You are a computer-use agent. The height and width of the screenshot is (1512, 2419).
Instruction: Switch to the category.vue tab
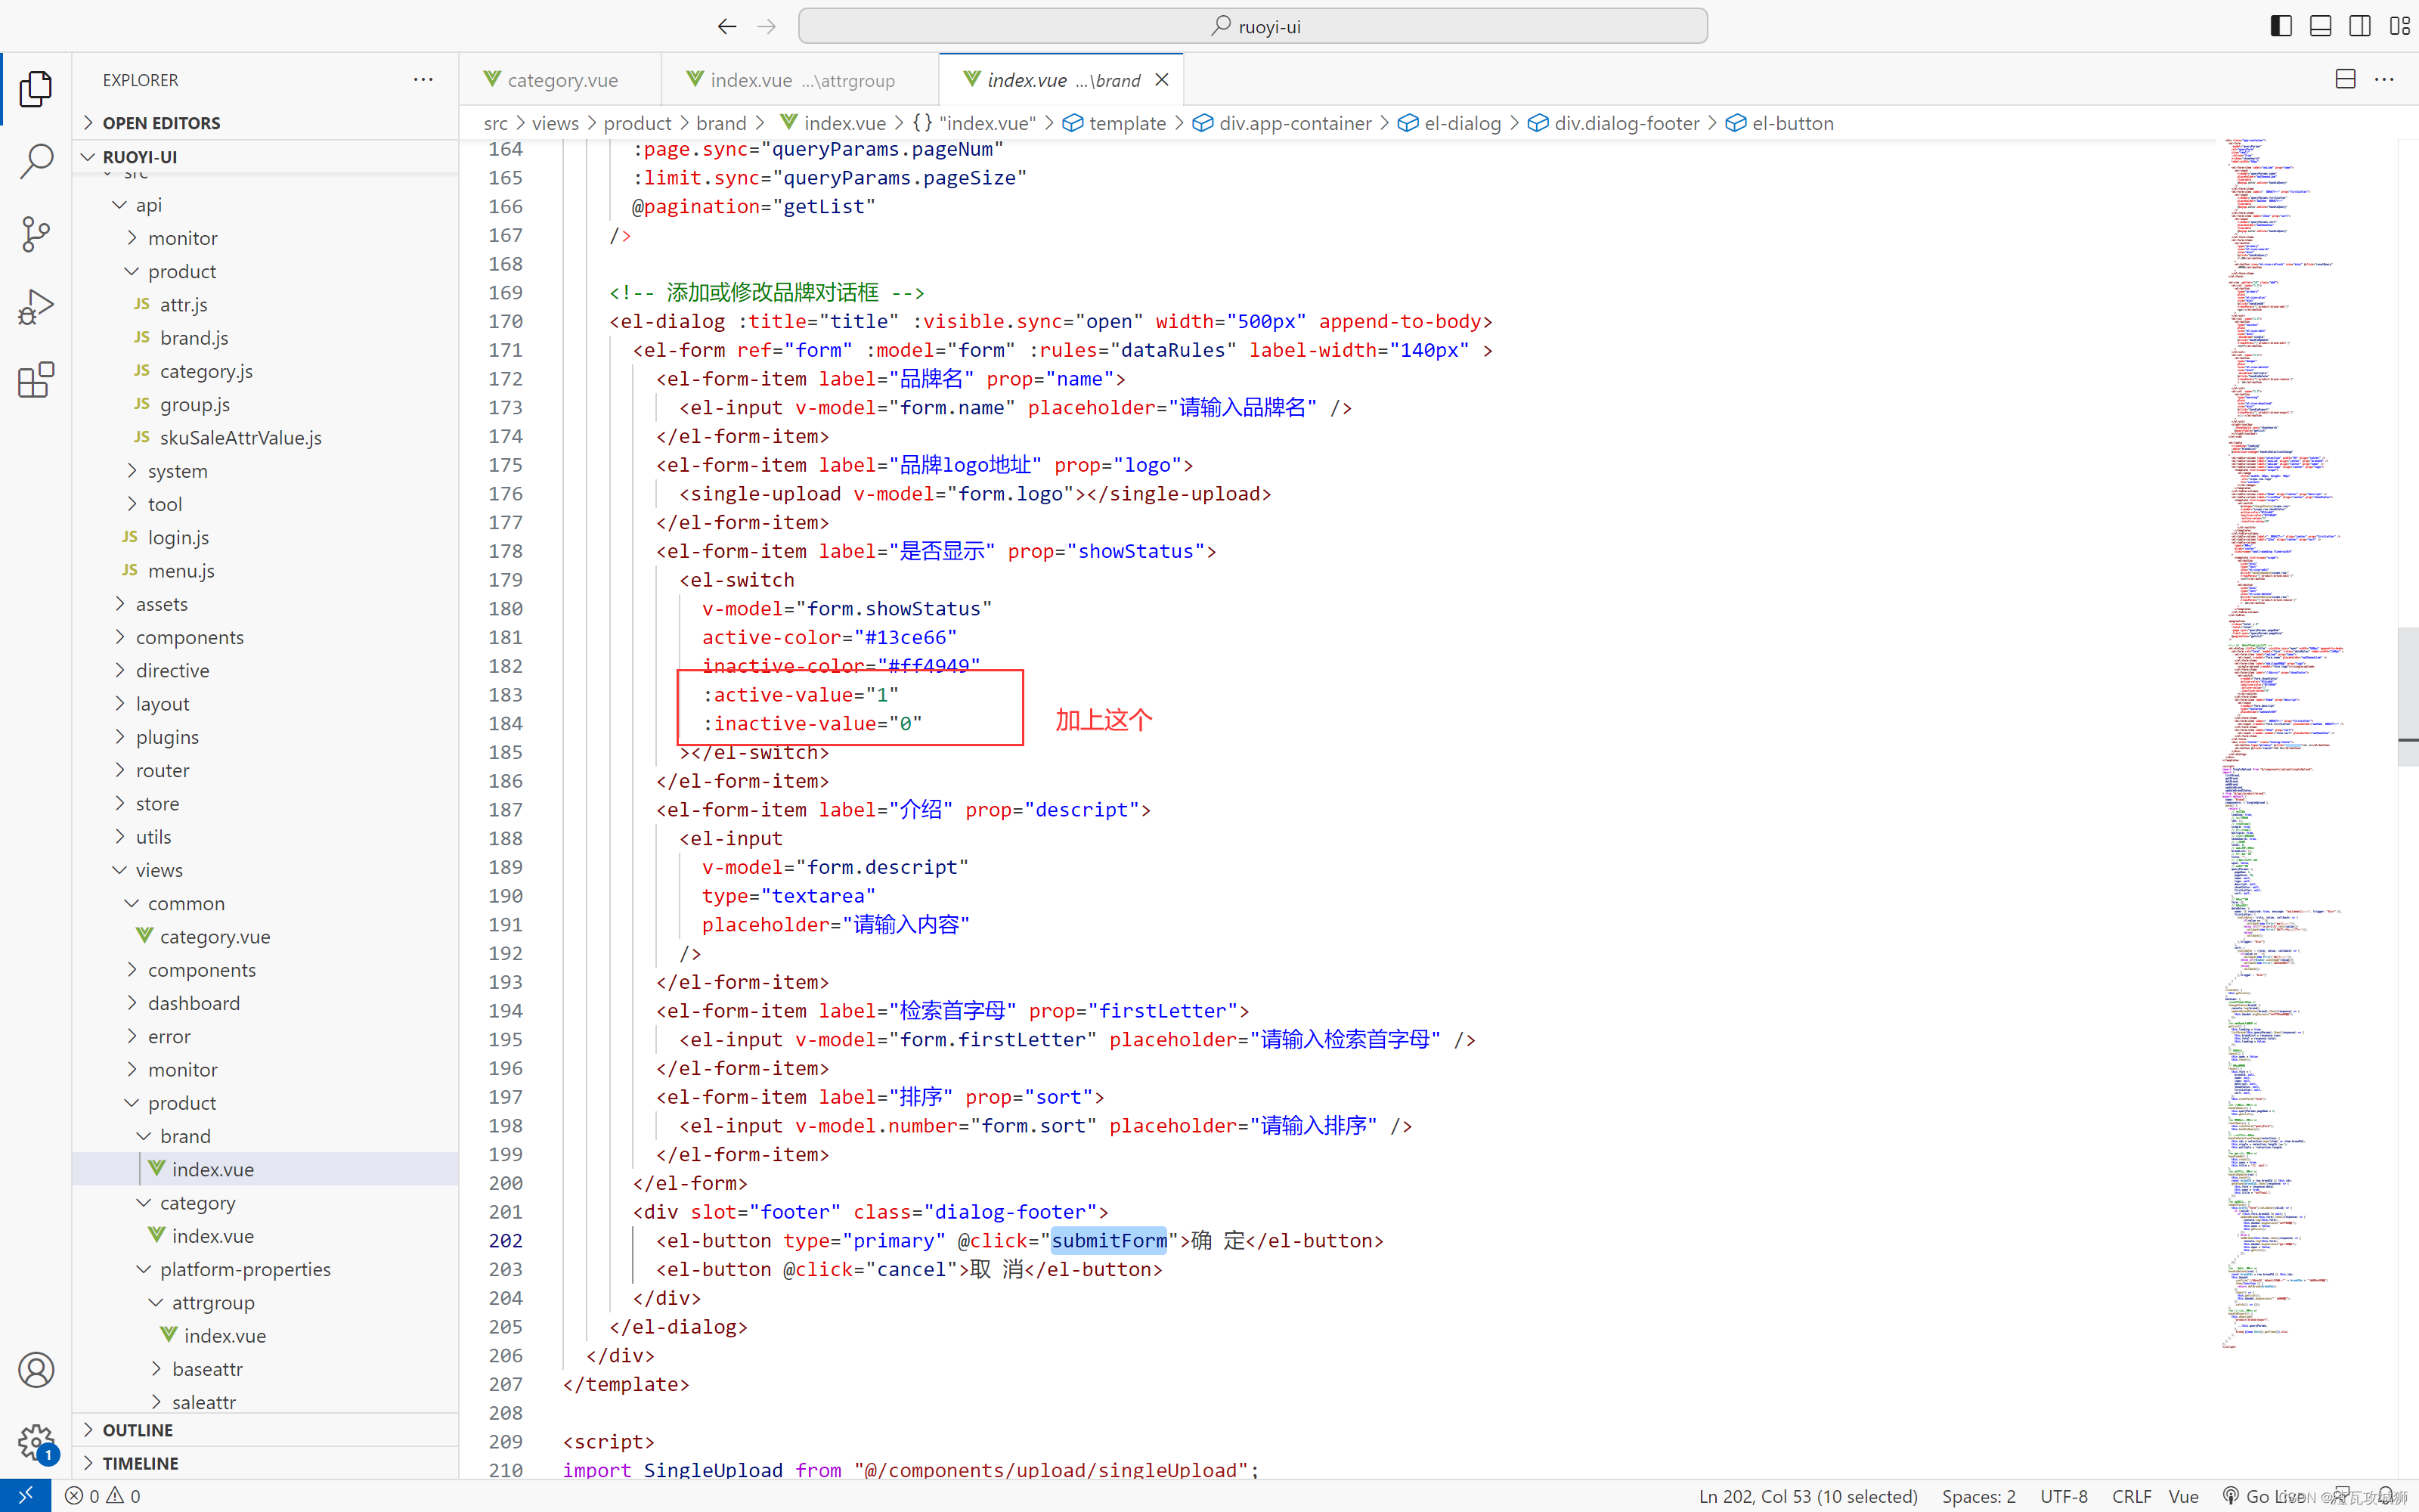pos(562,80)
